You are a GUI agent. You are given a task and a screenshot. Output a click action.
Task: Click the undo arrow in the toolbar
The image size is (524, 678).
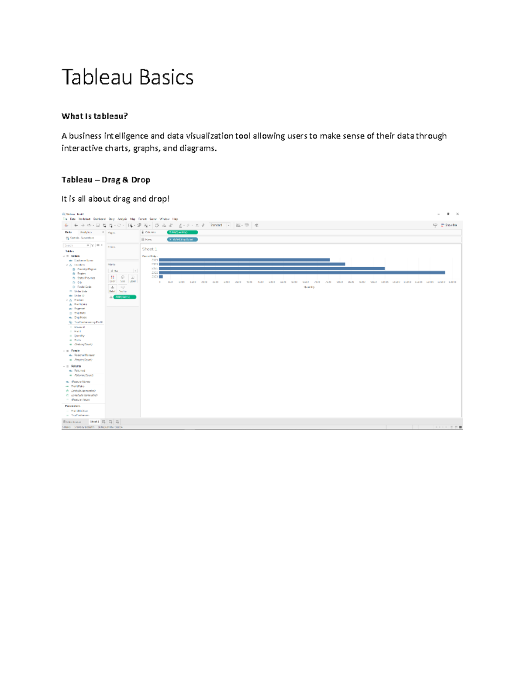pos(76,225)
